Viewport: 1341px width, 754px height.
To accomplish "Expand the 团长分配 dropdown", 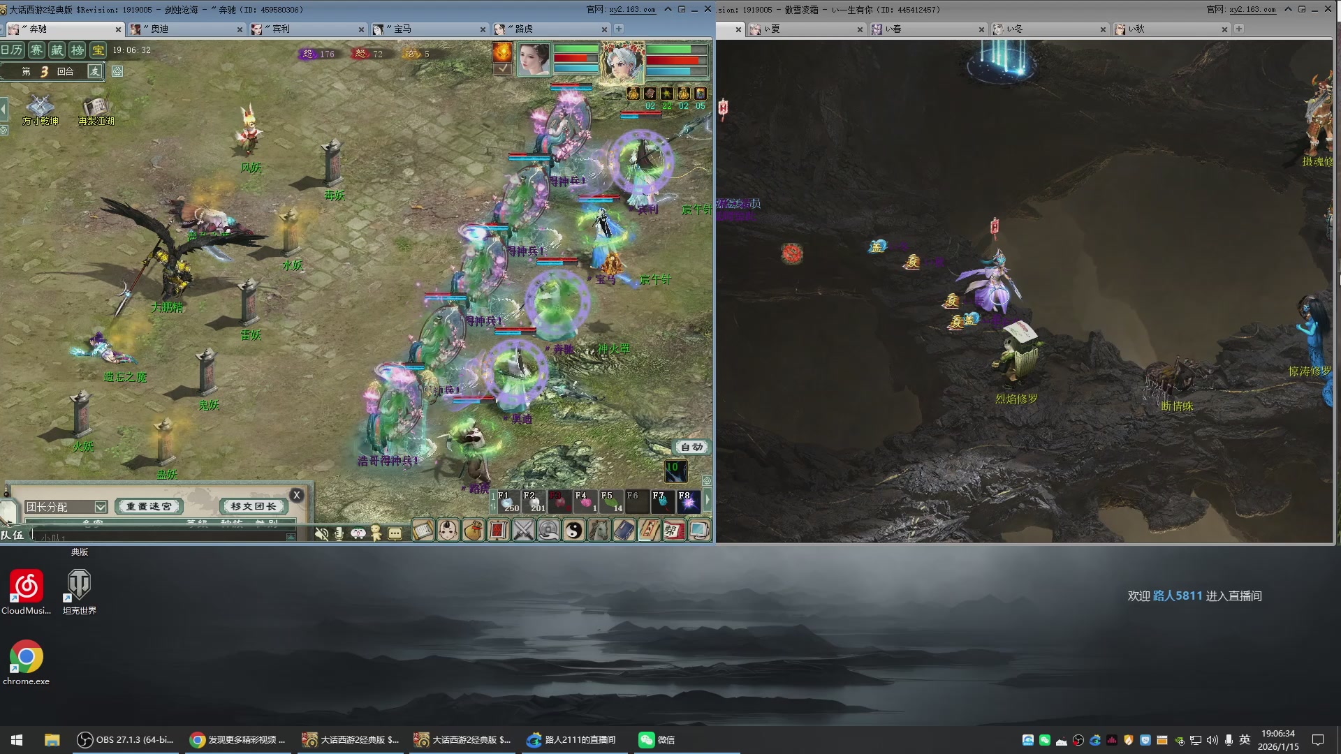I will click(101, 507).
